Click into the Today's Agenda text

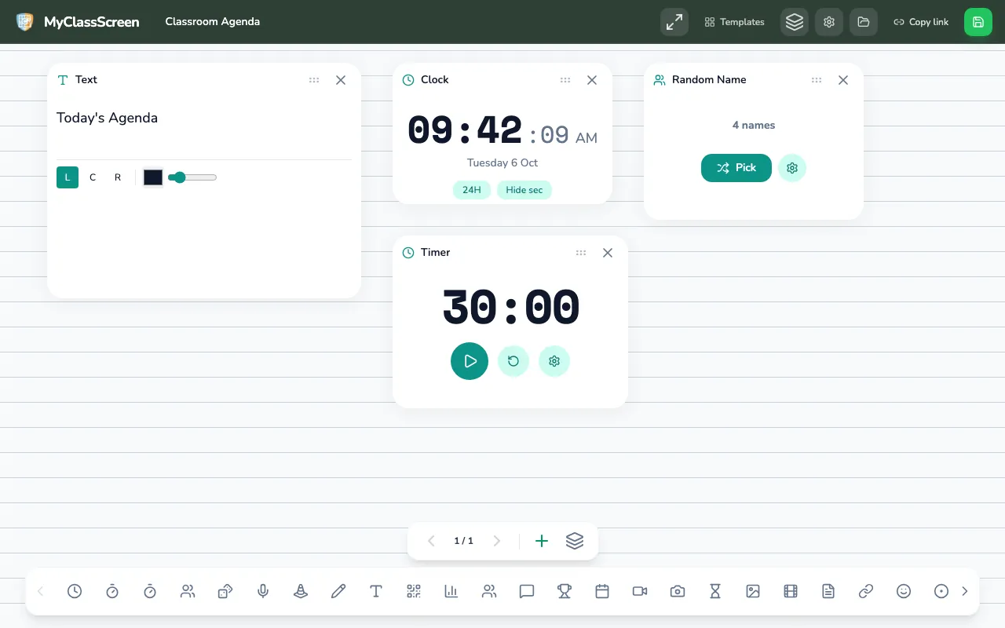pyautogui.click(x=107, y=118)
